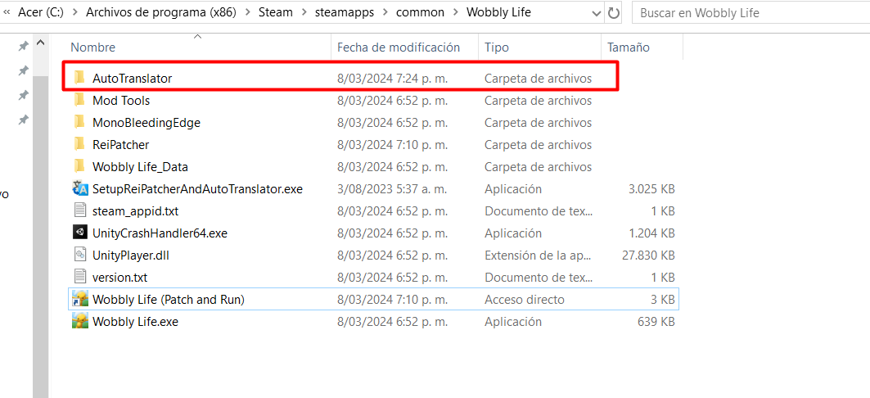Click the Wobbly Life (Patch and Run) shortcut icon
870x398 pixels.
pos(80,299)
